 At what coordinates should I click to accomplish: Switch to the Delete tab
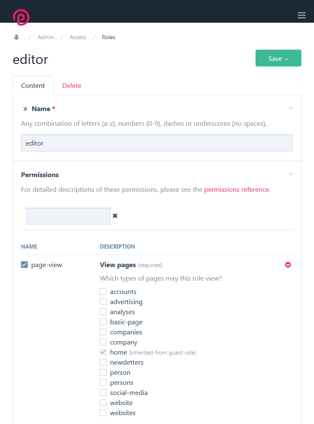pos(72,85)
